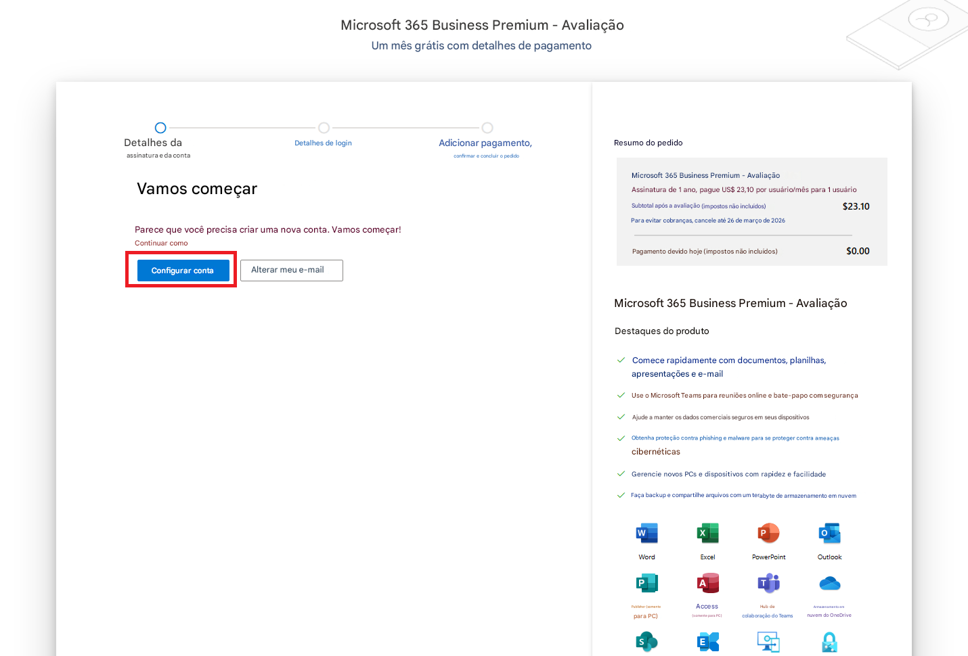Click the Alterar meu e-mail button
The width and height of the screenshot is (968, 656).
[292, 271]
